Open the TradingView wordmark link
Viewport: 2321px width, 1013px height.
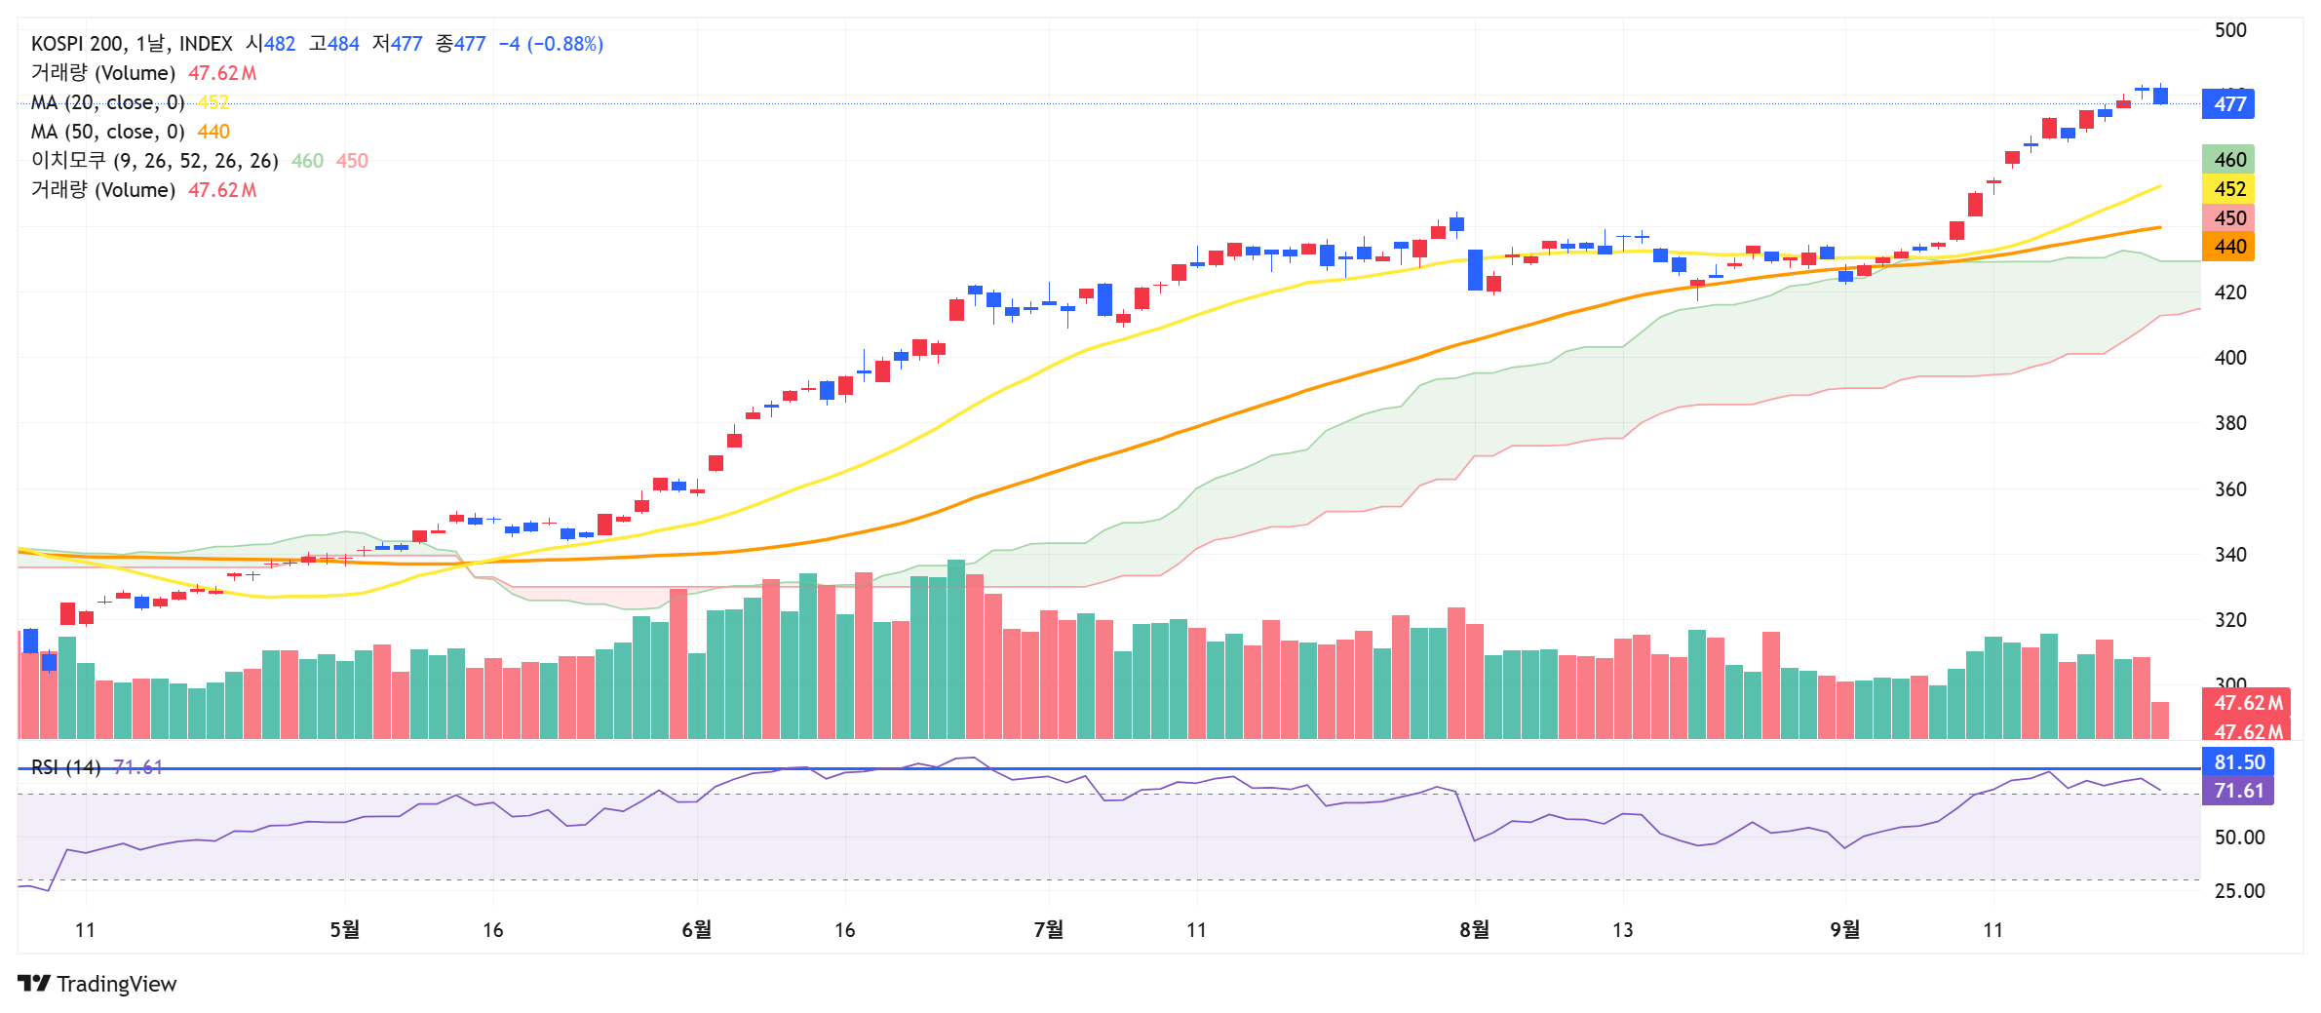pyautogui.click(x=117, y=984)
